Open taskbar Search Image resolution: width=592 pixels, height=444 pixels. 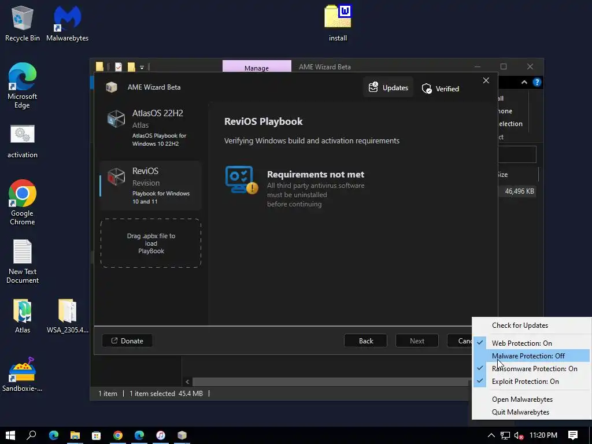(31, 435)
